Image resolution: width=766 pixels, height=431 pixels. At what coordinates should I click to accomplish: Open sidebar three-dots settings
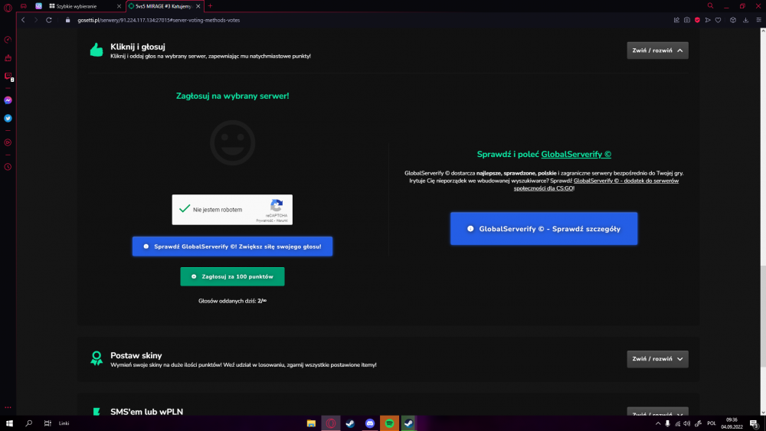coord(8,407)
